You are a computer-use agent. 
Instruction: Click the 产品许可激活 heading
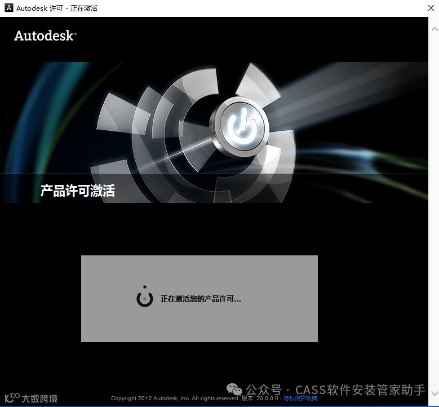(78, 191)
